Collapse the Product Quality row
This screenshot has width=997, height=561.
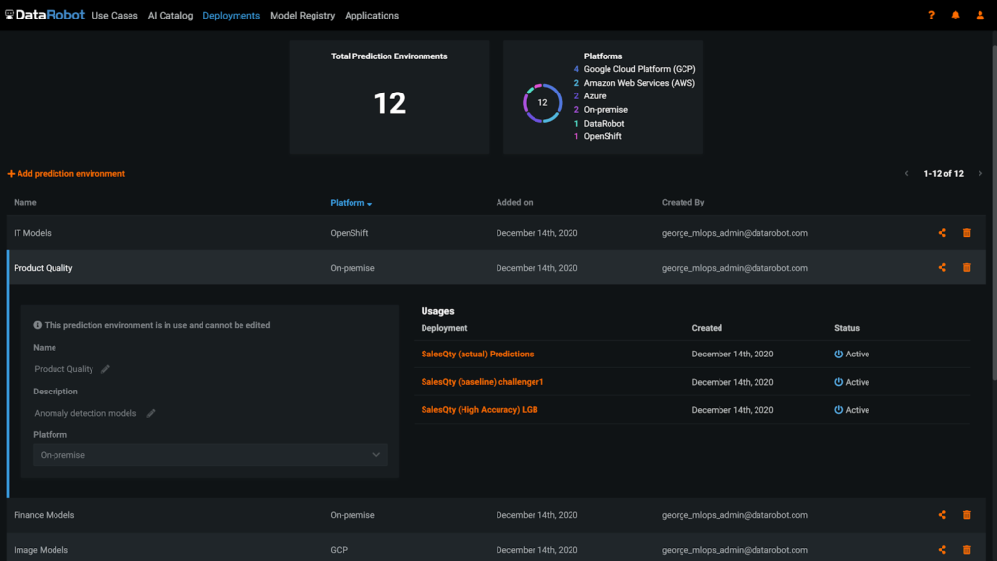496,268
